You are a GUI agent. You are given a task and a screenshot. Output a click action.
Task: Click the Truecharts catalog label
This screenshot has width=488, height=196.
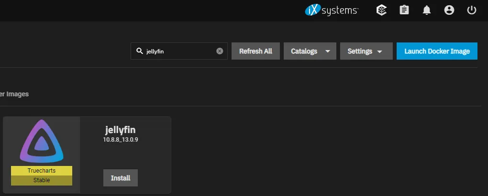(x=42, y=171)
